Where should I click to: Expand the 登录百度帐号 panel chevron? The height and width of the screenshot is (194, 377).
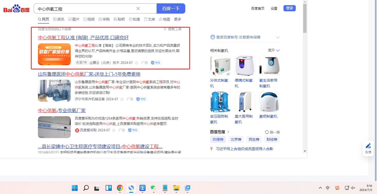278,37
